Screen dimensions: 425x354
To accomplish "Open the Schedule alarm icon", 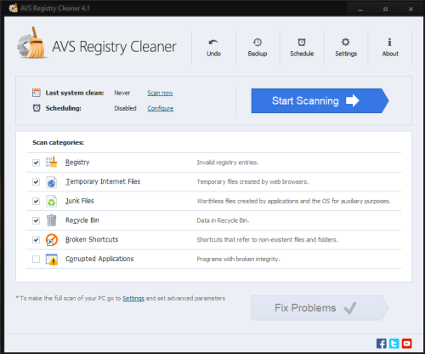I will point(302,43).
